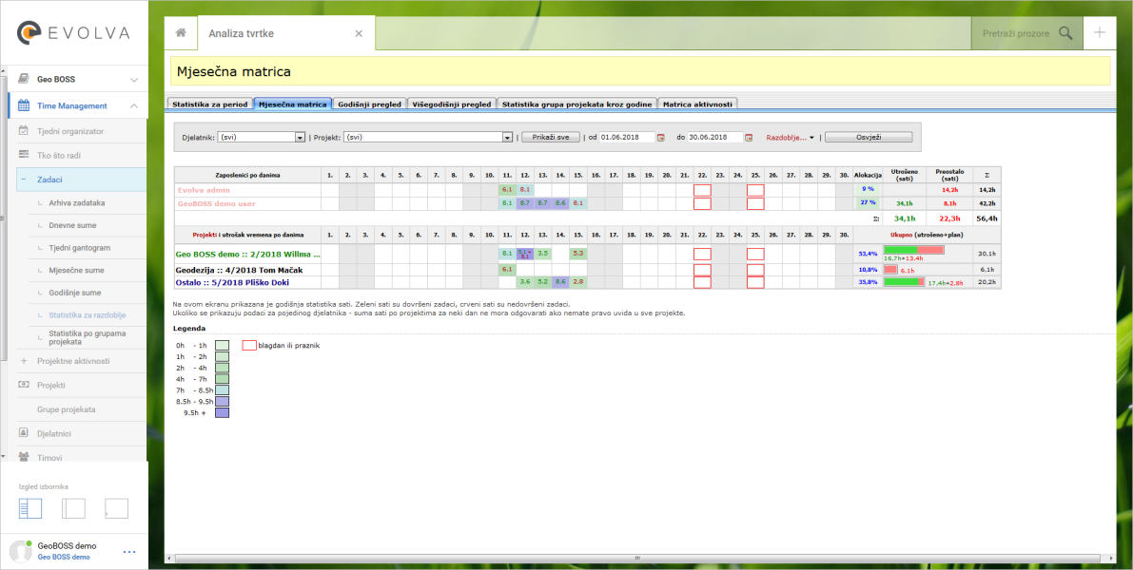Expand the Geo BOSS section chevron
This screenshot has height=570, width=1133.
[134, 80]
